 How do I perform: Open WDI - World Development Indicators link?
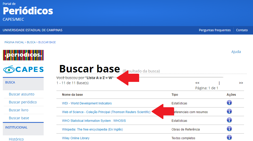[87, 103]
